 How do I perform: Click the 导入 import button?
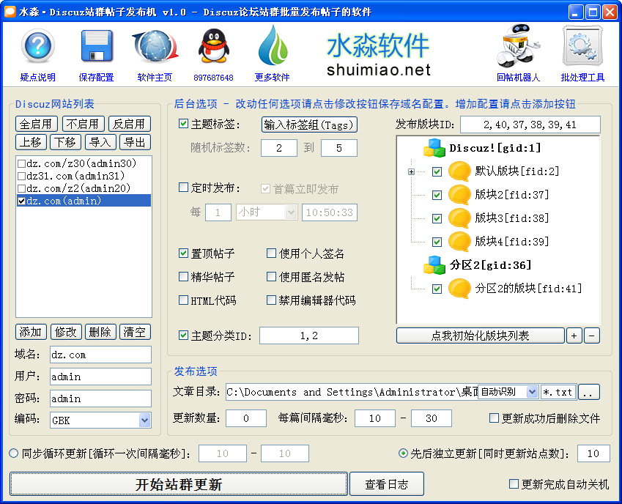click(100, 142)
